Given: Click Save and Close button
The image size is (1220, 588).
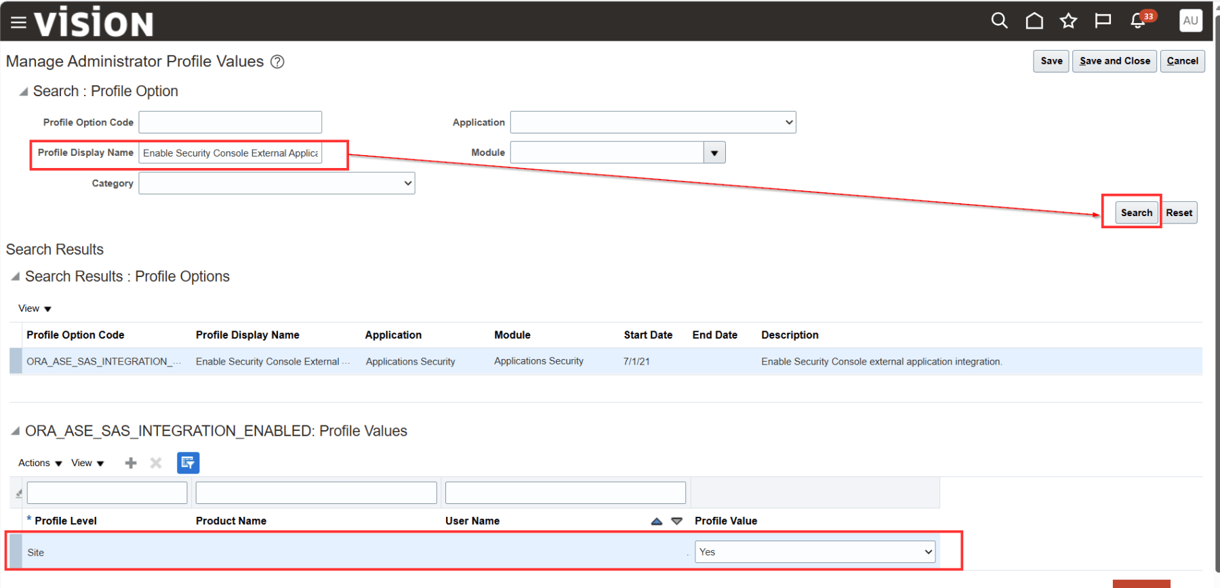Looking at the screenshot, I should point(1114,61).
